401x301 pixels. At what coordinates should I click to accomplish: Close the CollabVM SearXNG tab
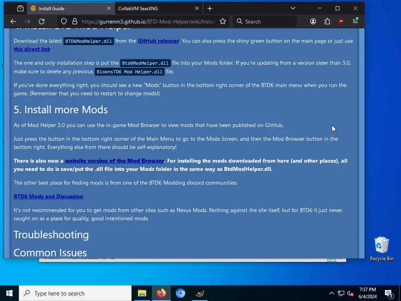(197, 9)
